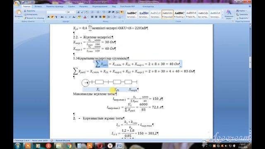
Task: Switch to the Конструктор tab
Action: 148,7
